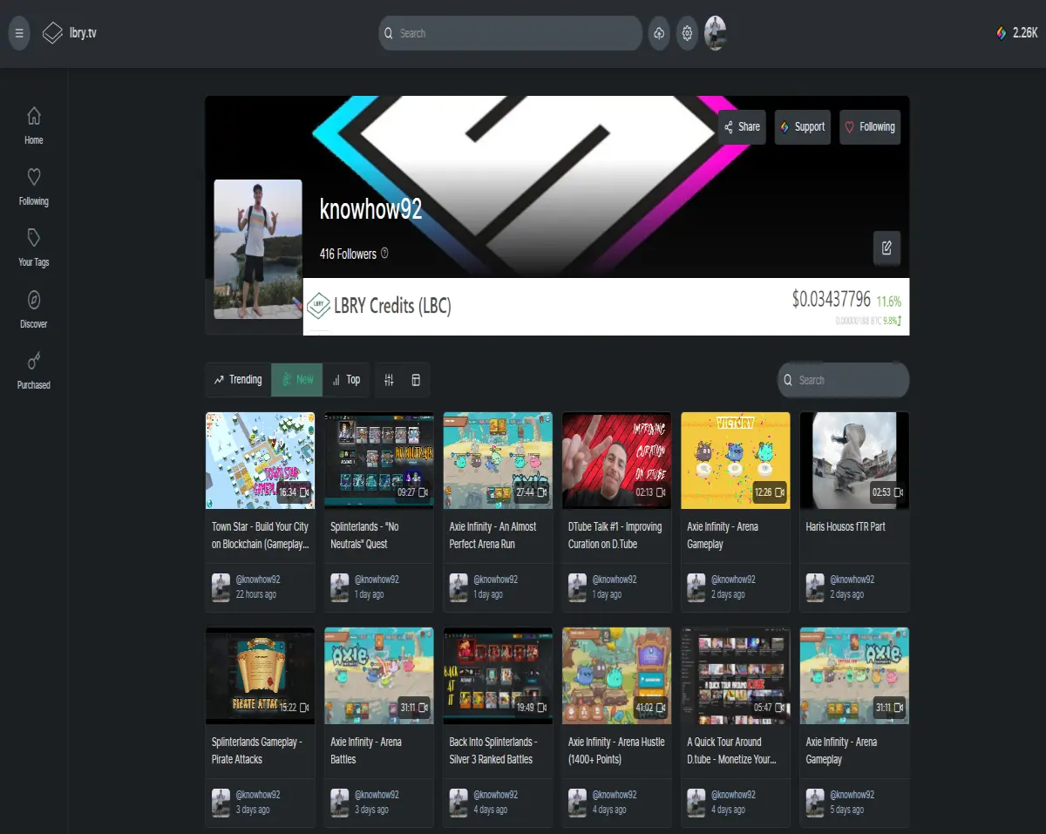1046x834 pixels.
Task: Focus the channel content Search field
Action: click(x=843, y=380)
